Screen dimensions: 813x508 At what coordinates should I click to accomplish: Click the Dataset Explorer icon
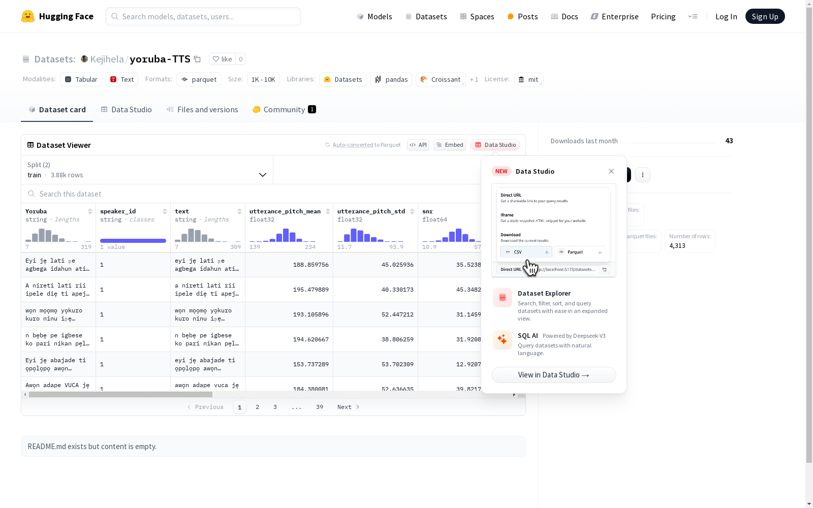point(503,298)
